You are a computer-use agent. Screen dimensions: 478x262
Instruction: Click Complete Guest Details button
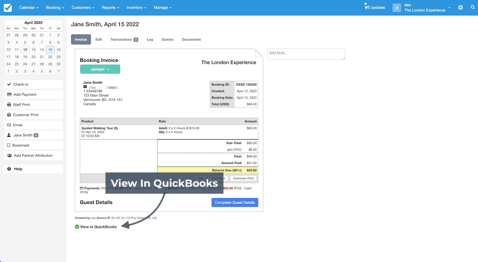pyautogui.click(x=235, y=203)
